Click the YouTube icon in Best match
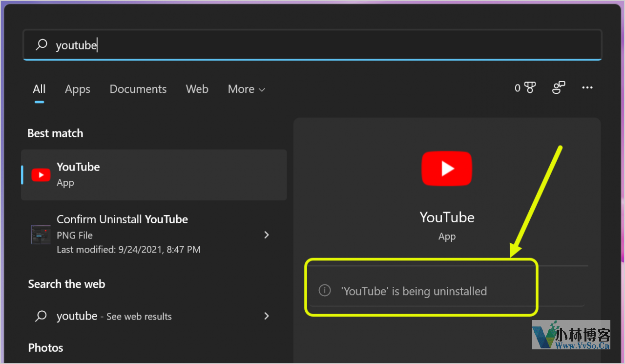This screenshot has height=364, width=625. coord(41,174)
